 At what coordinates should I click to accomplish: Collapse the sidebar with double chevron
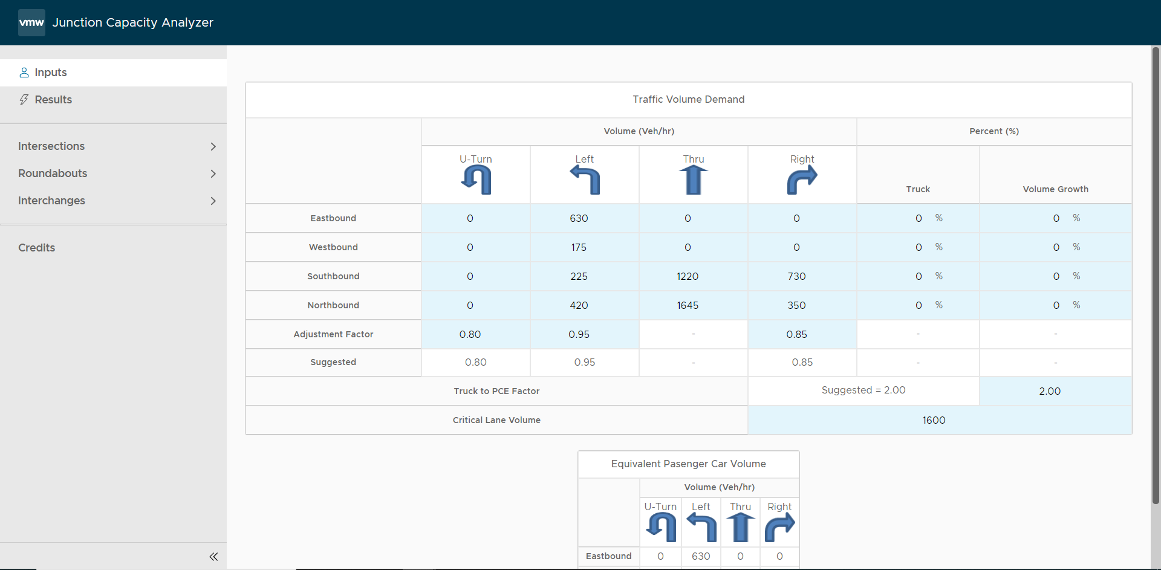click(x=213, y=557)
